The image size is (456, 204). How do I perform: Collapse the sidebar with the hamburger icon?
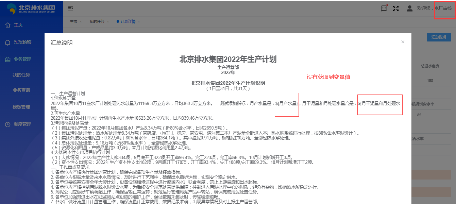pyautogui.click(x=71, y=8)
